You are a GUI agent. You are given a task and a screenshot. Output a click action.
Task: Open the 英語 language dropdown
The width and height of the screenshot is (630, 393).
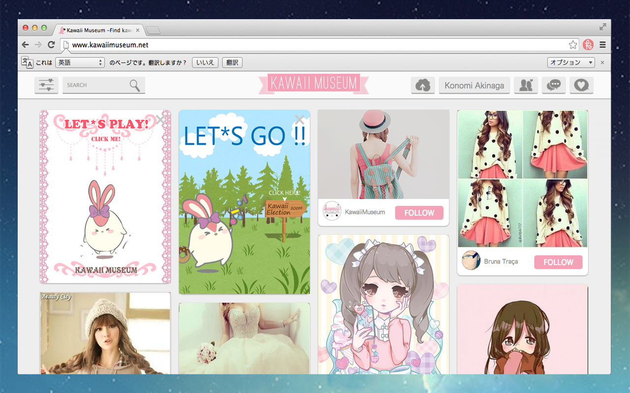point(80,62)
